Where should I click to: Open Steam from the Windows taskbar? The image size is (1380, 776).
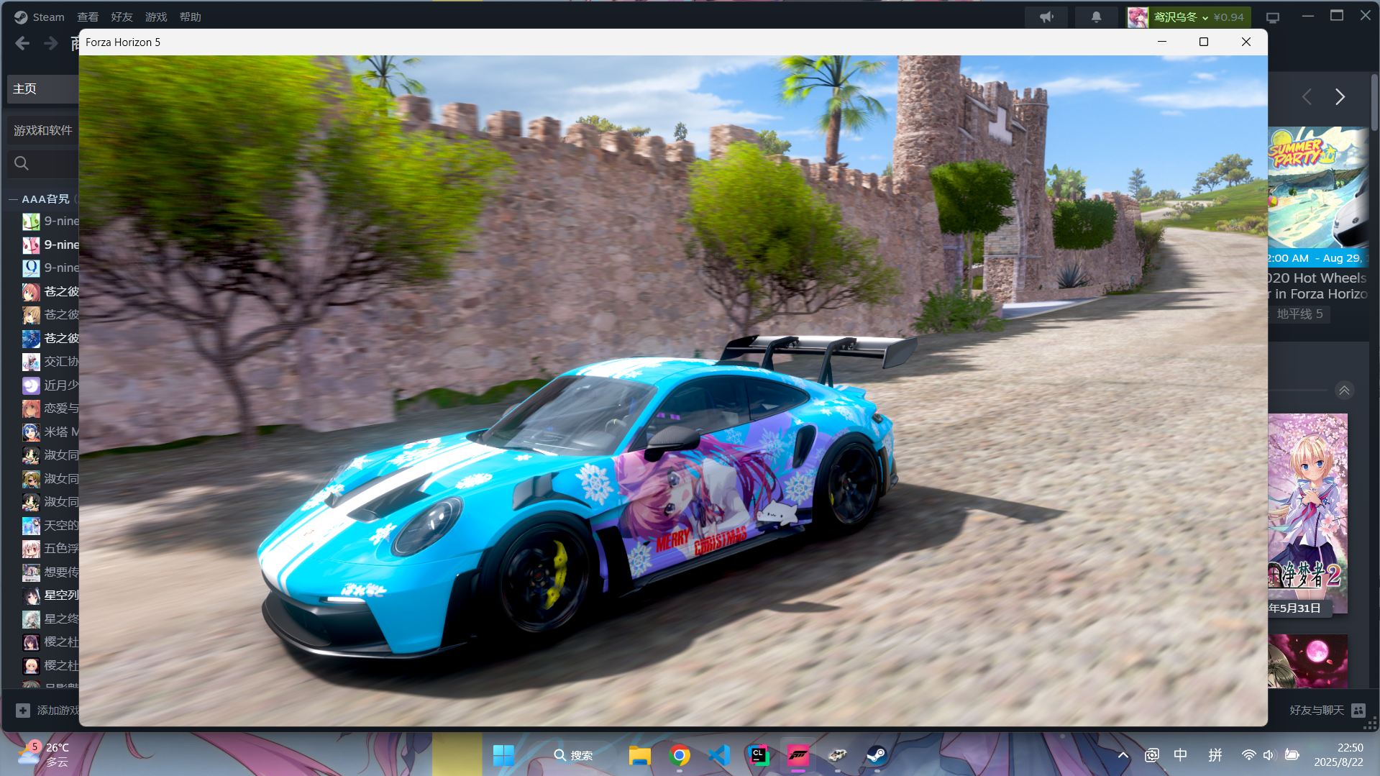876,755
